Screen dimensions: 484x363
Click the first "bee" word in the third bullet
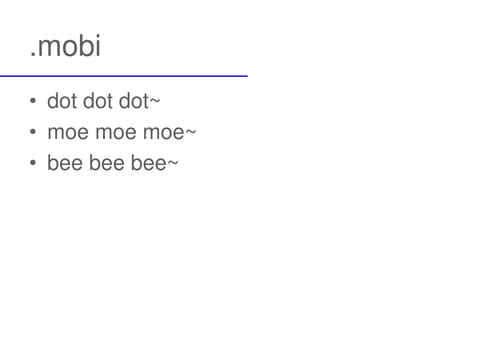coord(65,163)
